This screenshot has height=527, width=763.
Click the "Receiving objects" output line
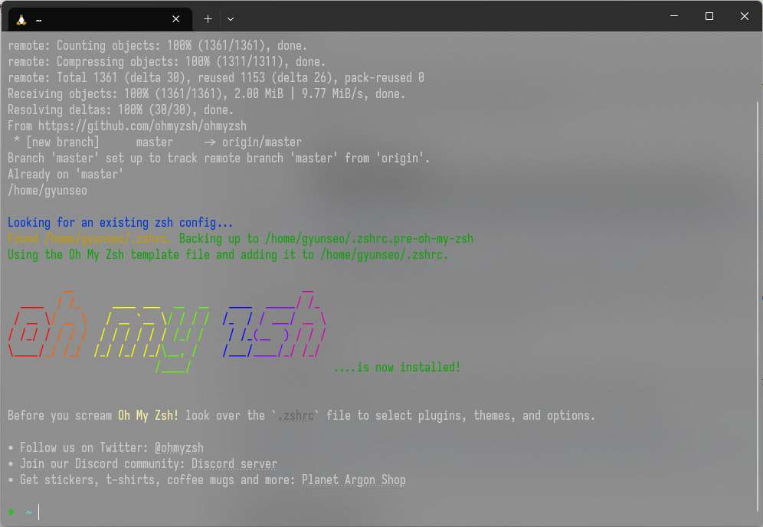pyautogui.click(x=206, y=94)
